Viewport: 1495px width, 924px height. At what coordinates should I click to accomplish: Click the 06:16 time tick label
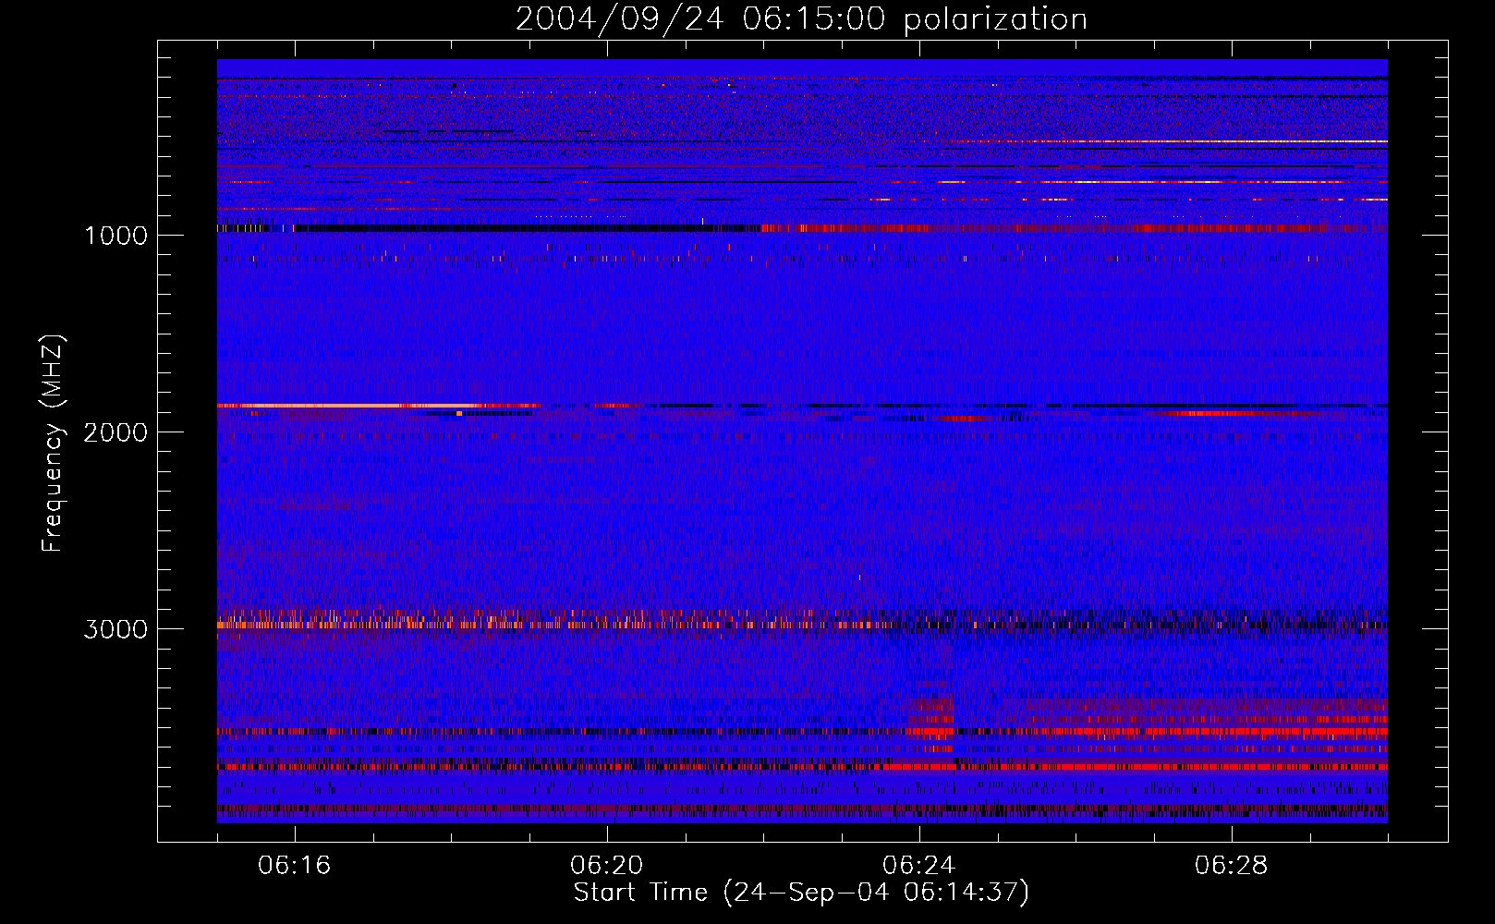pos(295,866)
